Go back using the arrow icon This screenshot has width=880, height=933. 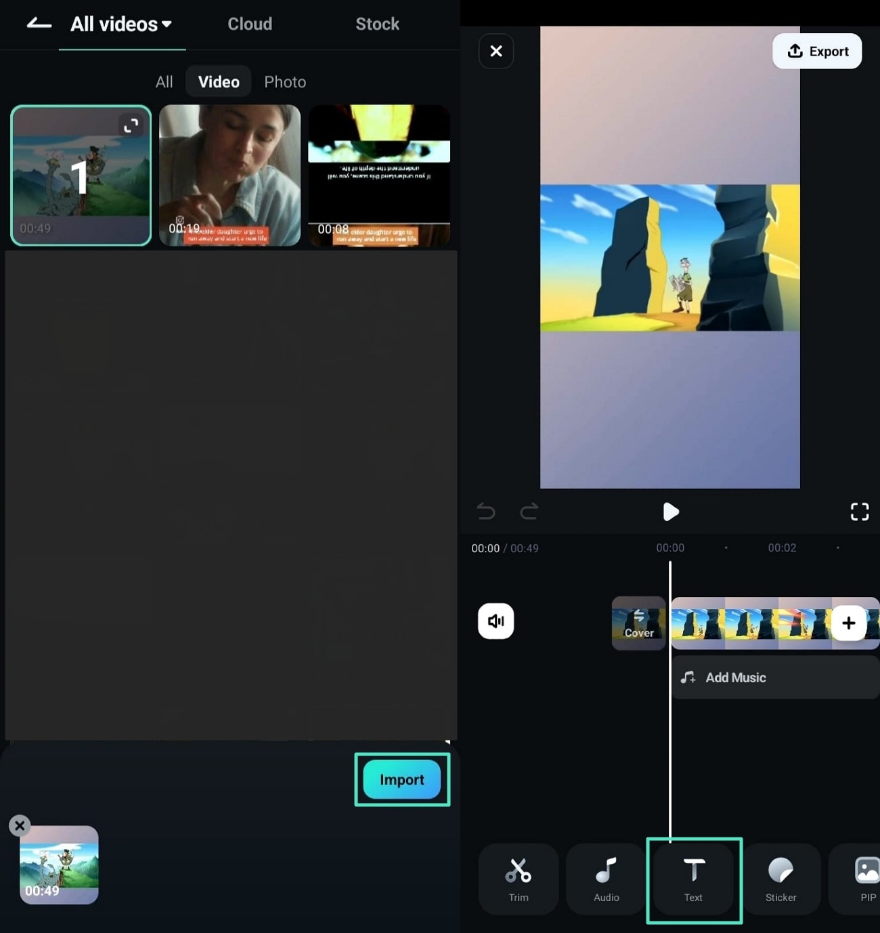pyautogui.click(x=39, y=24)
